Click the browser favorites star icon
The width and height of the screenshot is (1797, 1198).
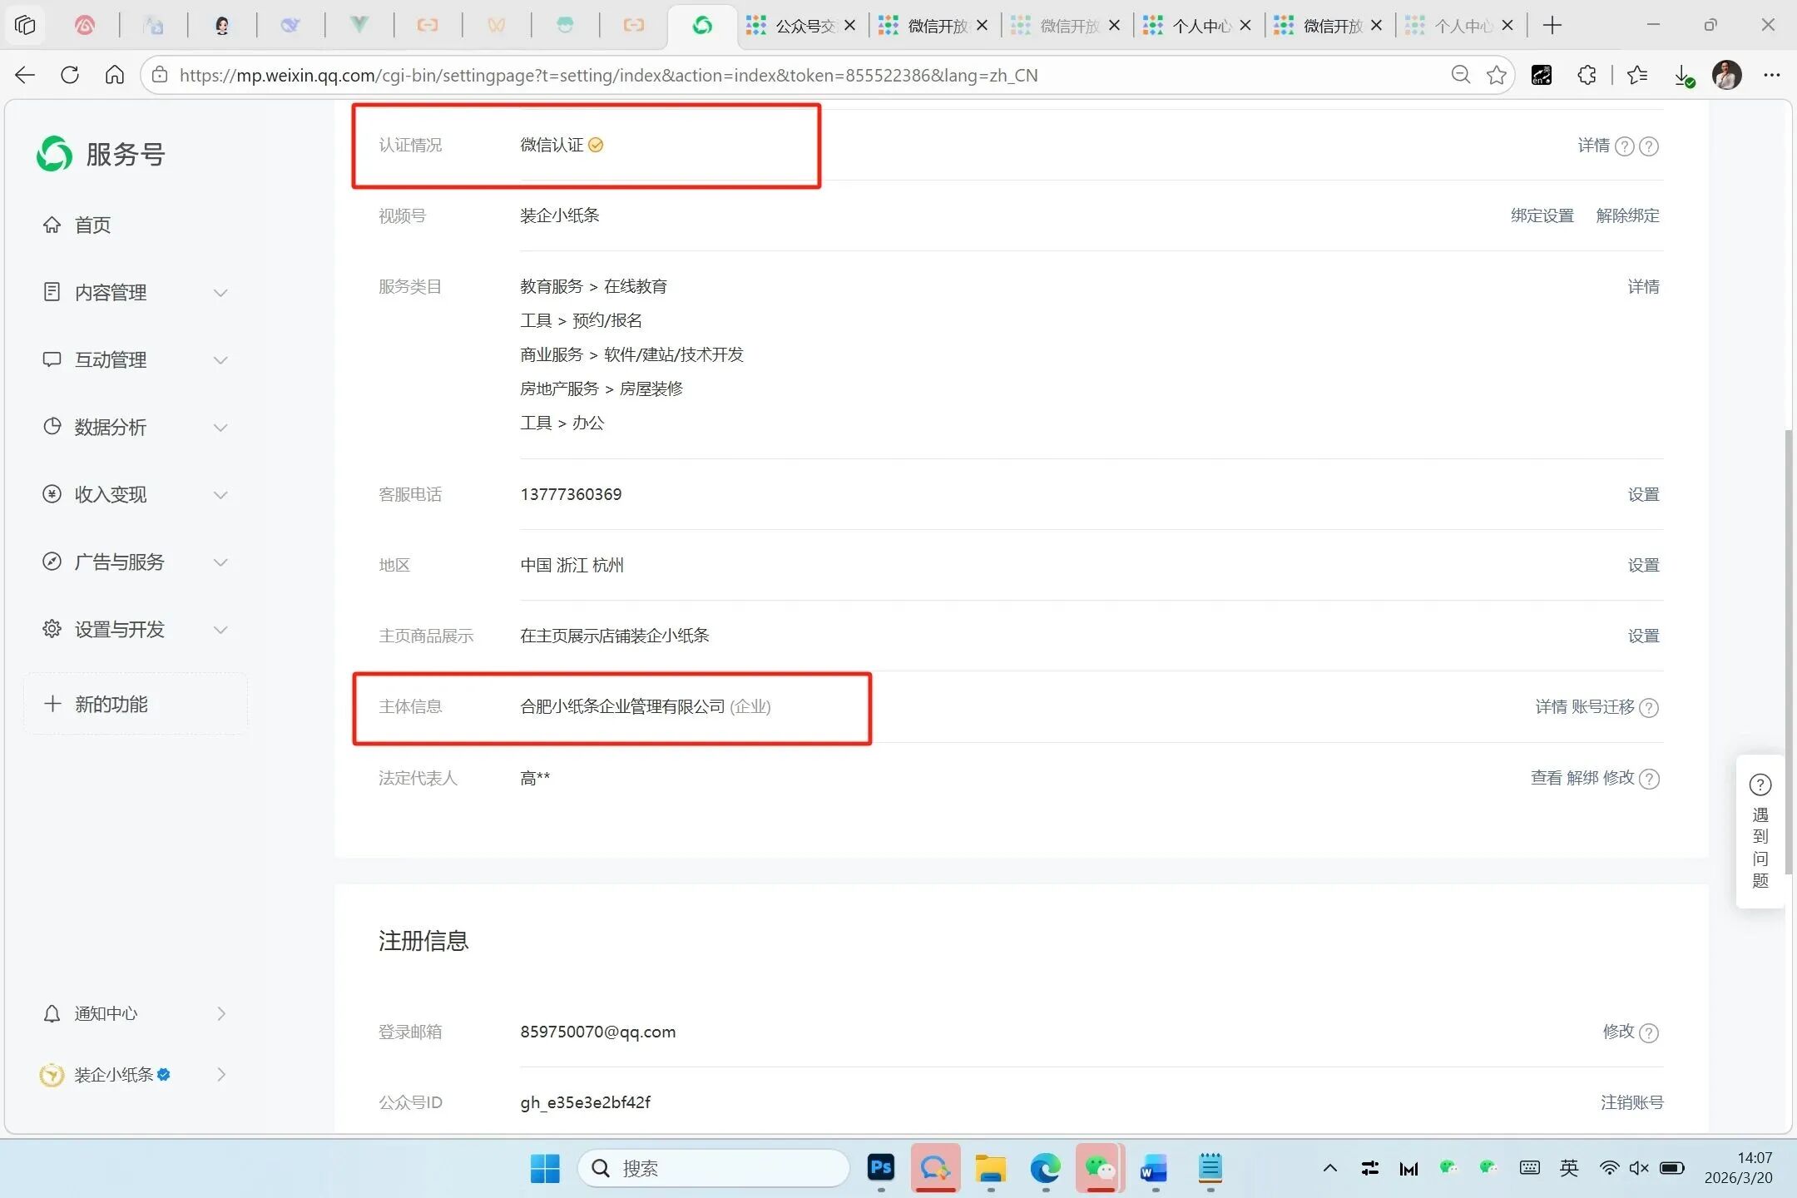[x=1496, y=75]
